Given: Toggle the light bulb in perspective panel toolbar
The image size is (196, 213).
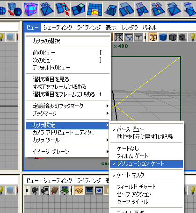Looking at the screenshot, I should click(x=193, y=37).
